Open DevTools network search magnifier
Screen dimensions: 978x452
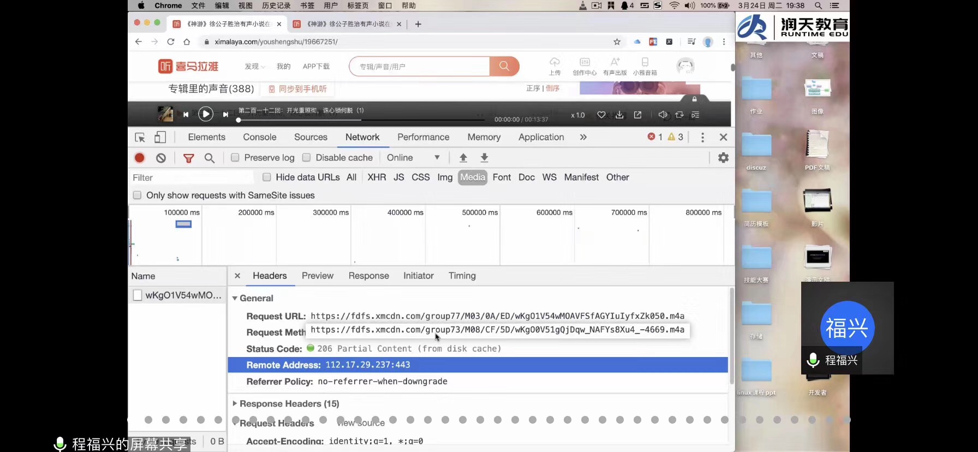tap(210, 158)
